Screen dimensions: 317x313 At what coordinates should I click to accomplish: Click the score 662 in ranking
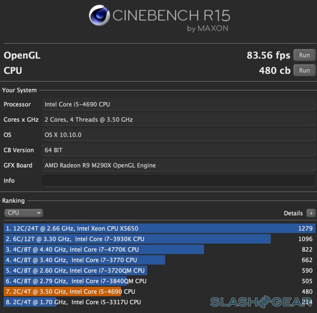pos(307,260)
